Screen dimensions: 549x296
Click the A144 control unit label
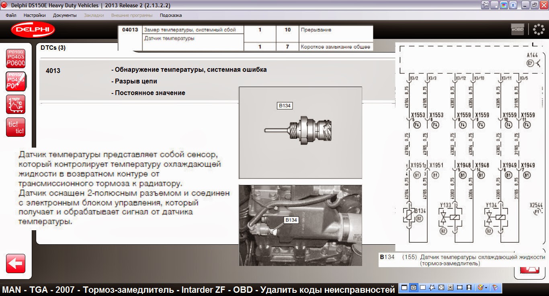(533, 55)
